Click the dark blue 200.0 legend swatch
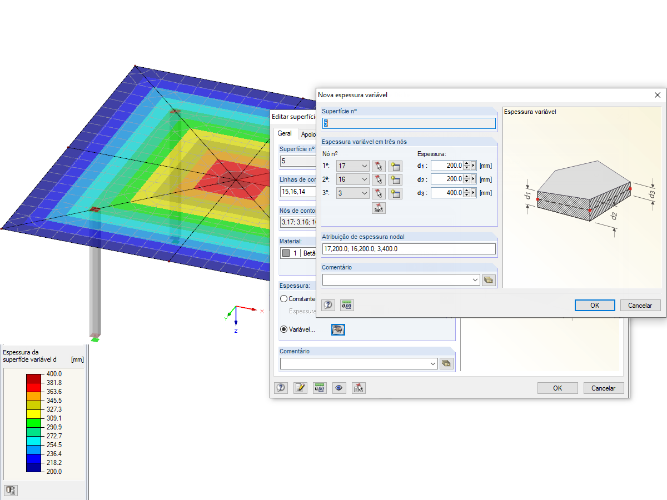Screen dimensions: 667x500 34,467
